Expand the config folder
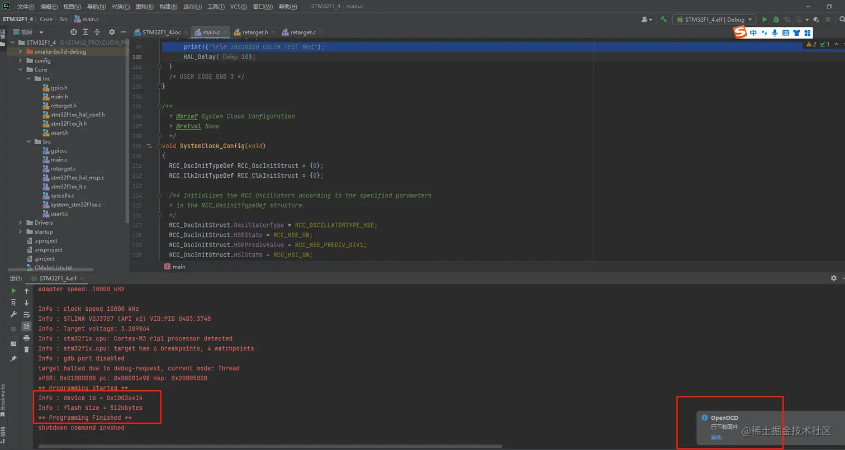Screen dimensions: 845x450 click(x=21, y=60)
